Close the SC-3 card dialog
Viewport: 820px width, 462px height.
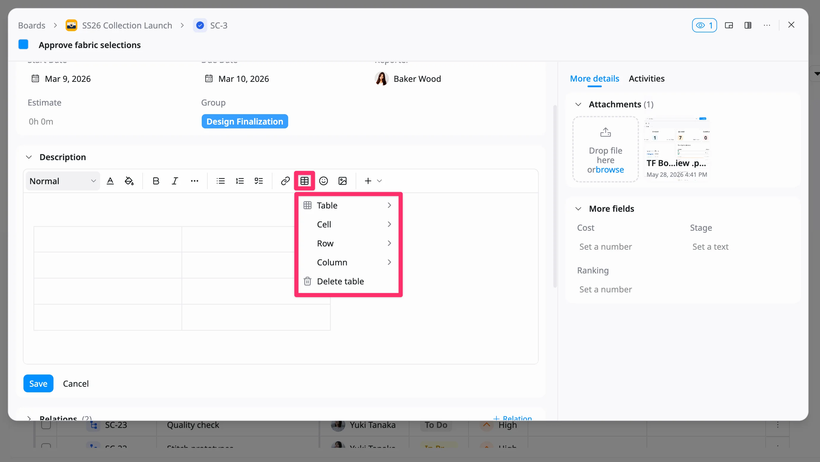coord(791,25)
